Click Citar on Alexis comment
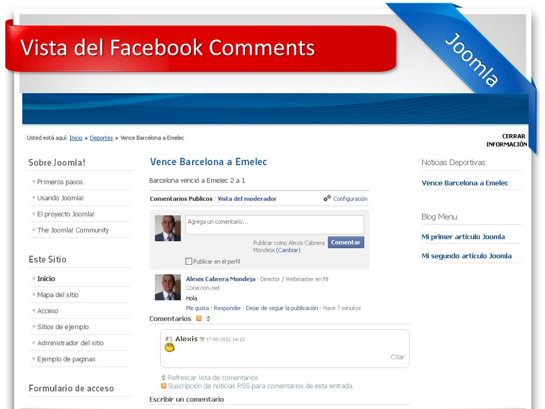The height and width of the screenshot is (409, 545). coord(397,357)
